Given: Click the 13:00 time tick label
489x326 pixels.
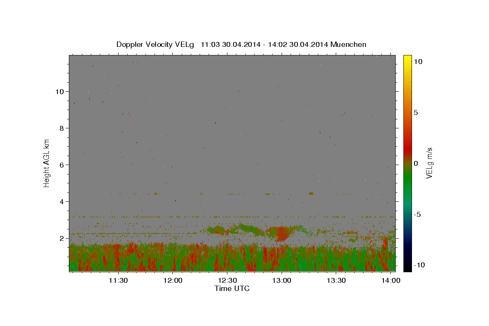Looking at the screenshot, I should coord(282,281).
